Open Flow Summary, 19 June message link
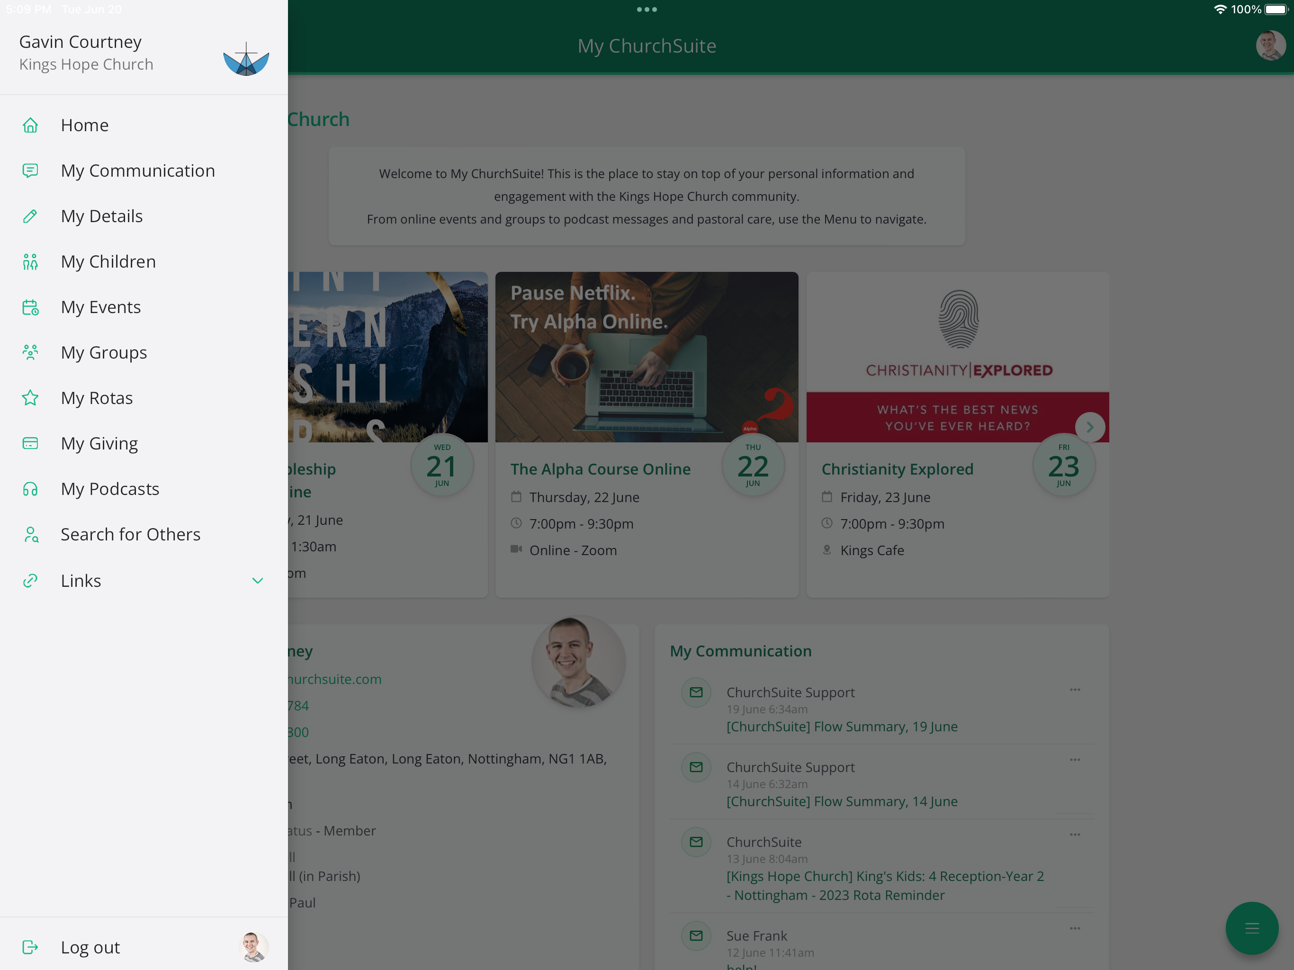 click(842, 727)
